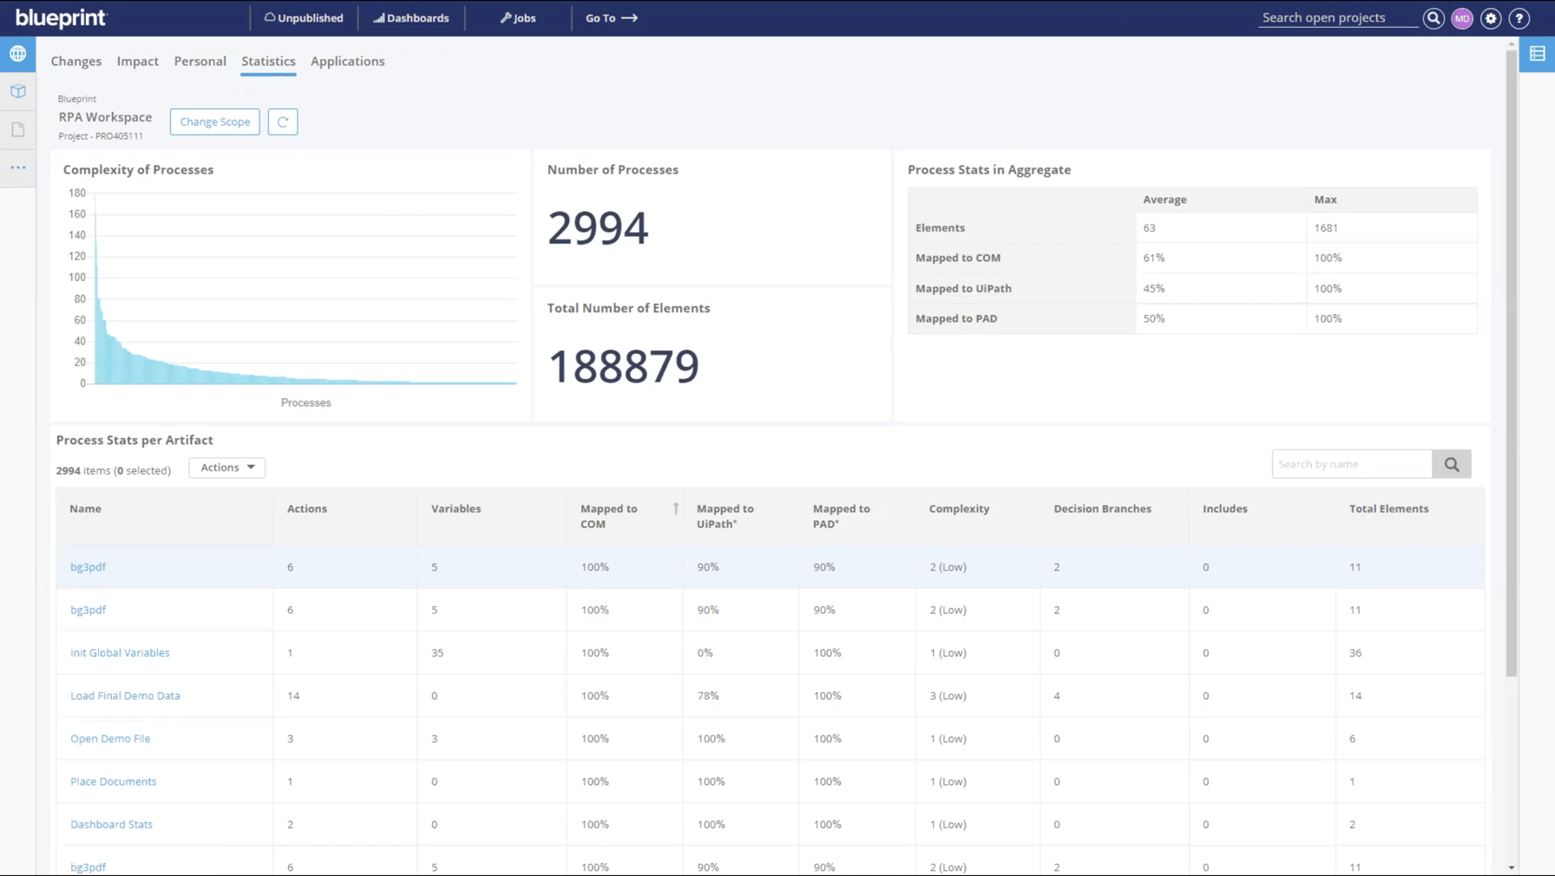Toggle the Unpublished status in top bar
The image size is (1555, 876).
tap(303, 17)
